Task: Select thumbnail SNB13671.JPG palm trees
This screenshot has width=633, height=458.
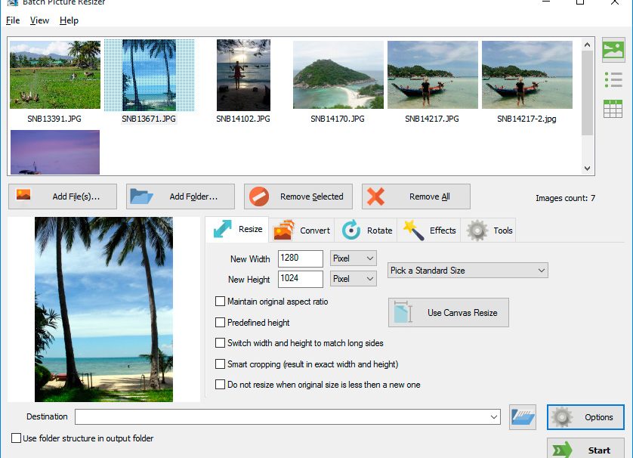Action: tap(149, 75)
